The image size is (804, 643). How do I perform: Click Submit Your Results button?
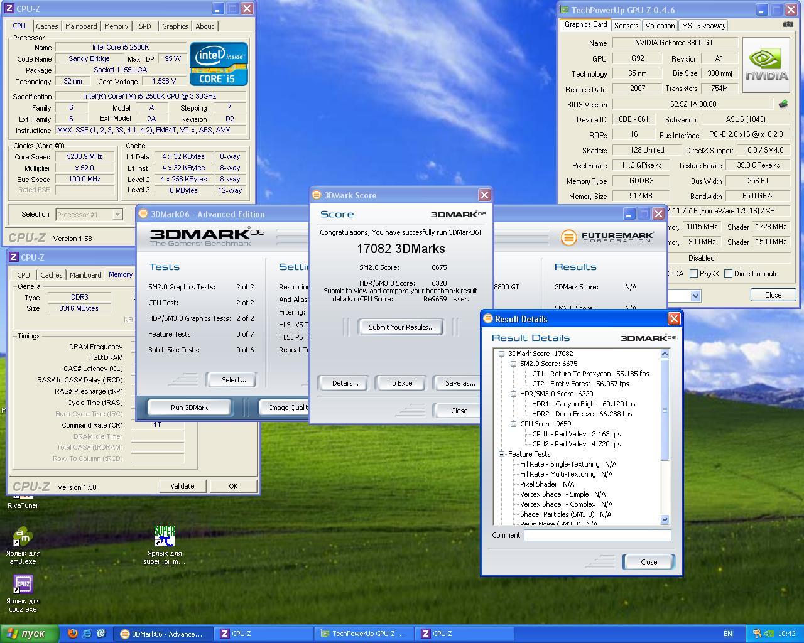pyautogui.click(x=401, y=327)
